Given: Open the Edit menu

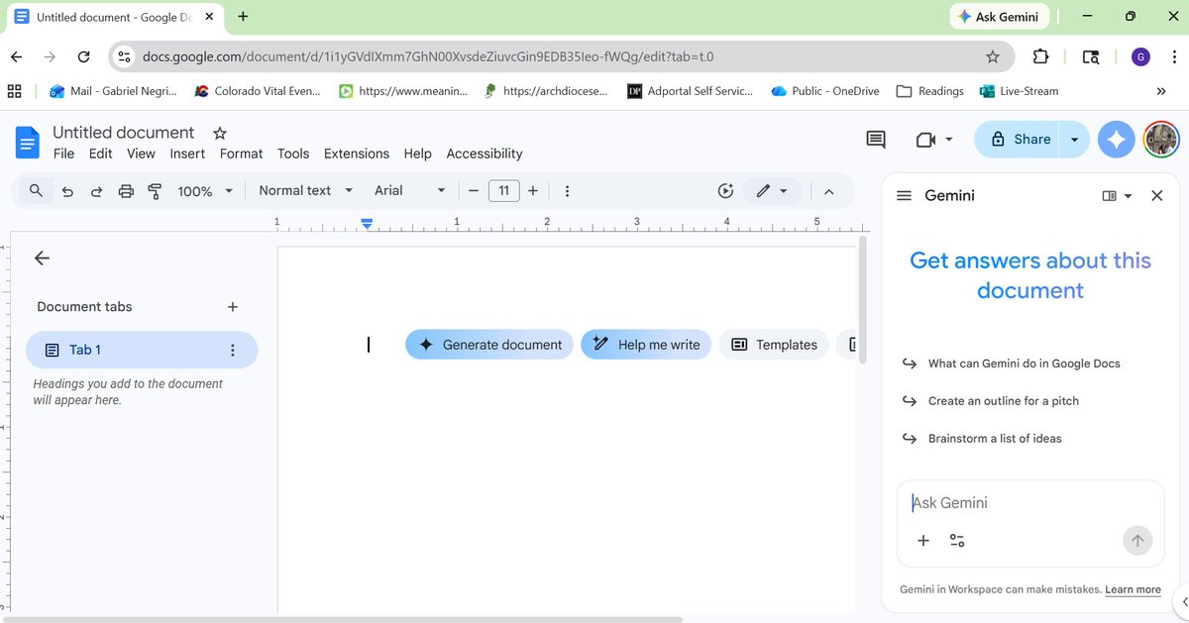Looking at the screenshot, I should pyautogui.click(x=100, y=154).
